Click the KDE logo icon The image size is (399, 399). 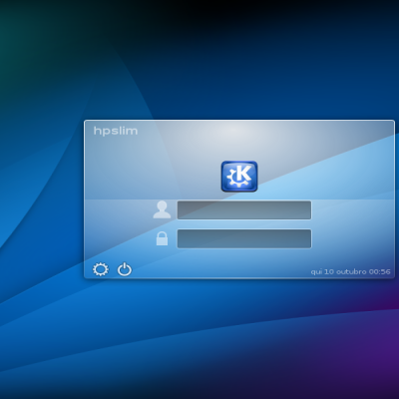click(x=239, y=177)
